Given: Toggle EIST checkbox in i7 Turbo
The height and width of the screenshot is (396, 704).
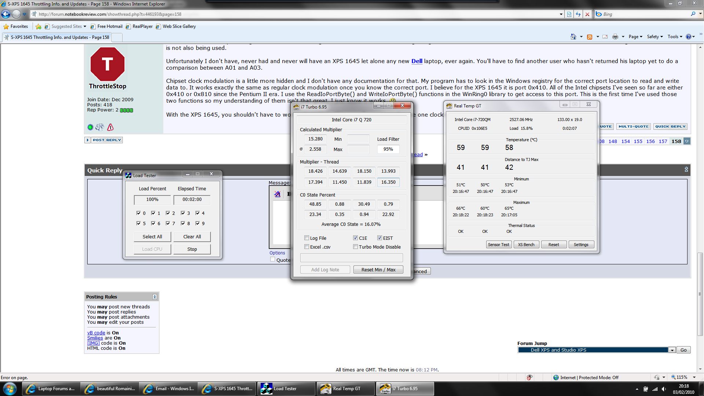Looking at the screenshot, I should coord(379,238).
